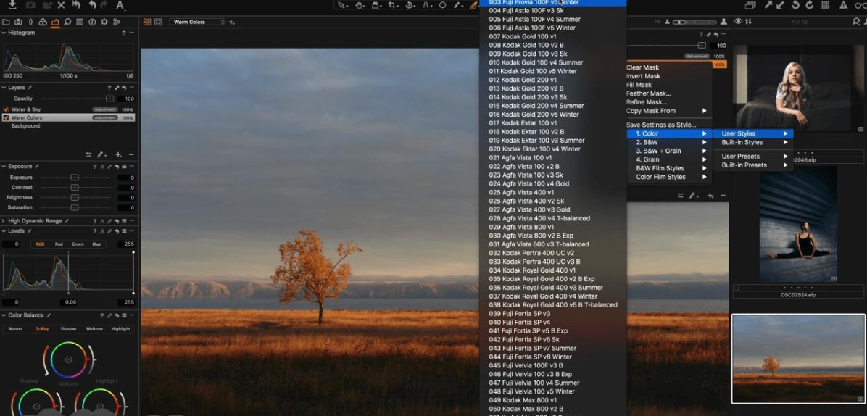Open the Auto adjust A icon
This screenshot has height=416, width=867.
(x=120, y=5)
